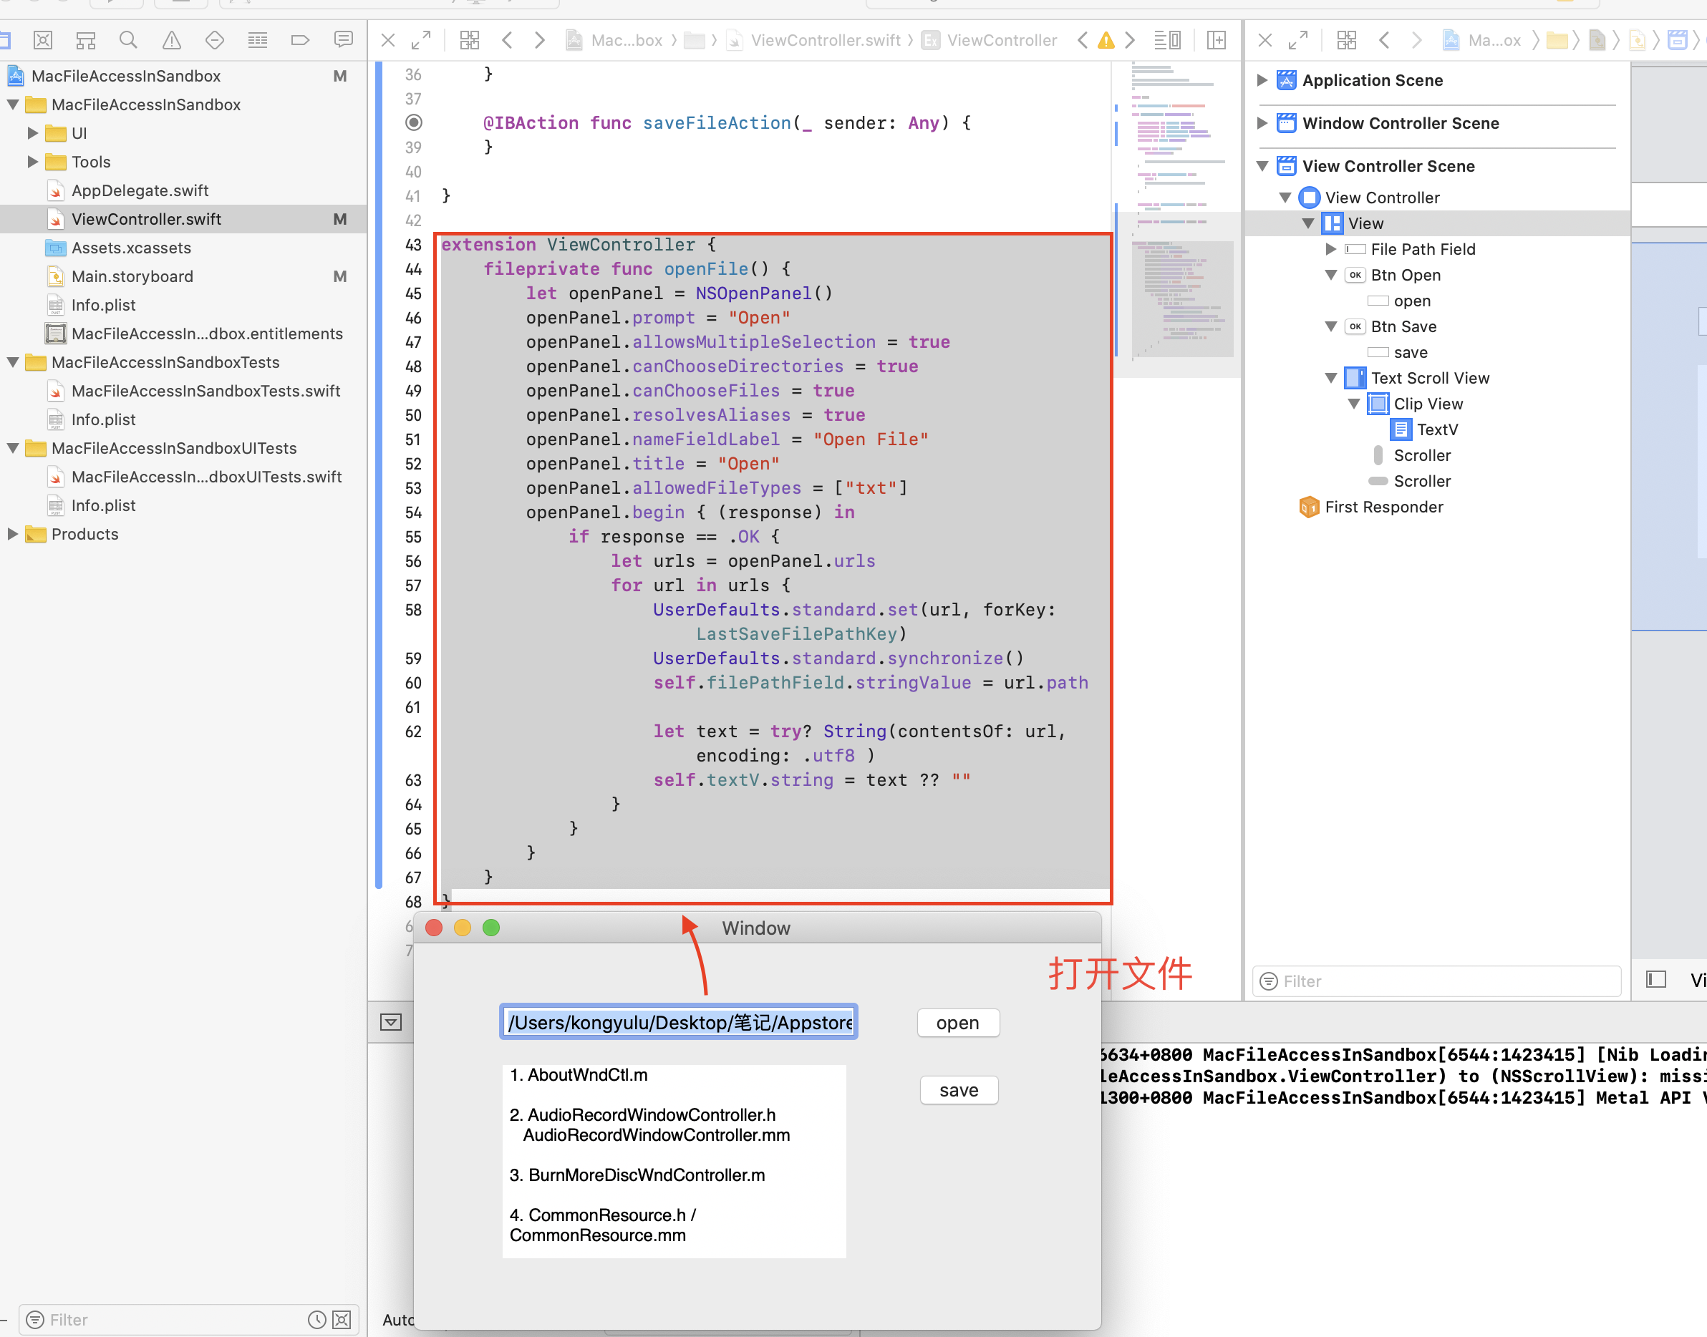This screenshot has height=1337, width=1707.
Task: Show the Issue navigator warning icon
Action: pos(171,40)
